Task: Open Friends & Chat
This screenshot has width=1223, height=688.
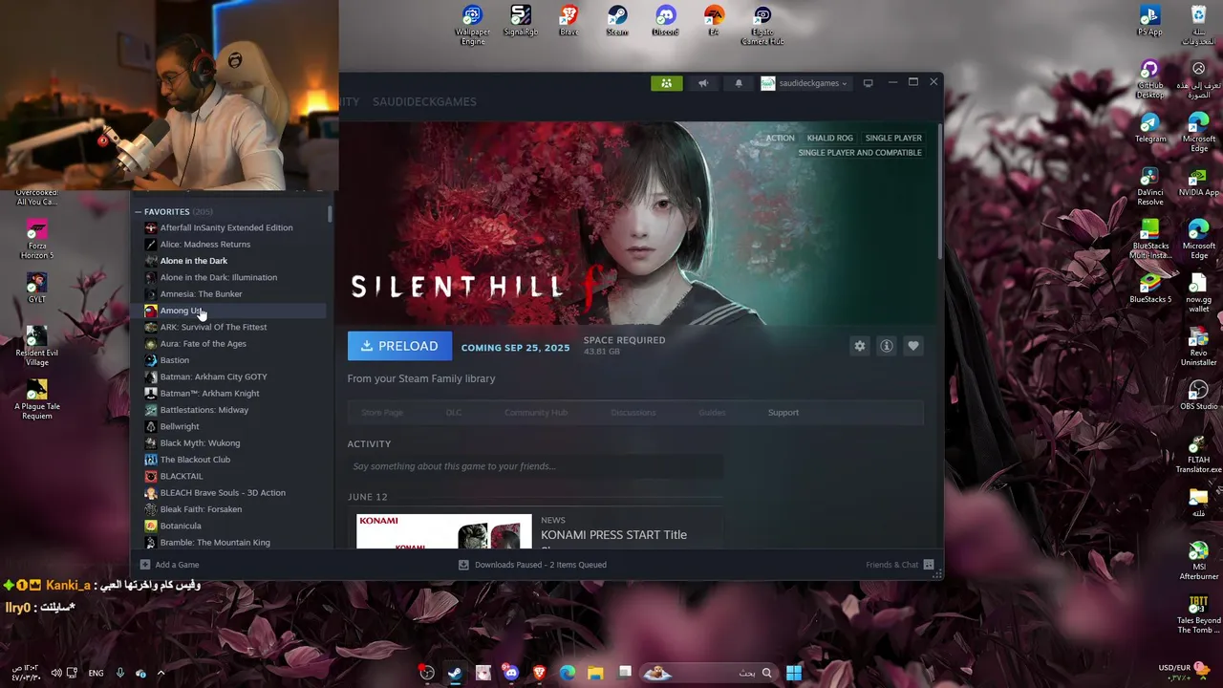Action: 899,565
